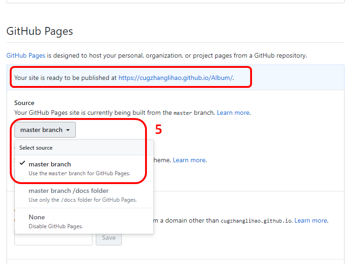The image size is (345, 264).
Task: Open the GitHub Pages documentation link
Action: 26,55
